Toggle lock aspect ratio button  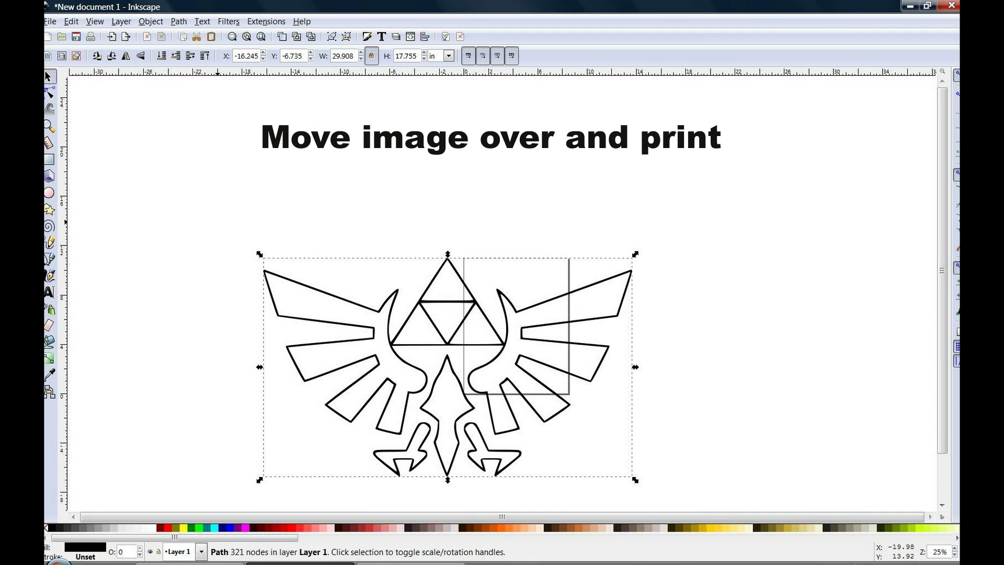[371, 56]
